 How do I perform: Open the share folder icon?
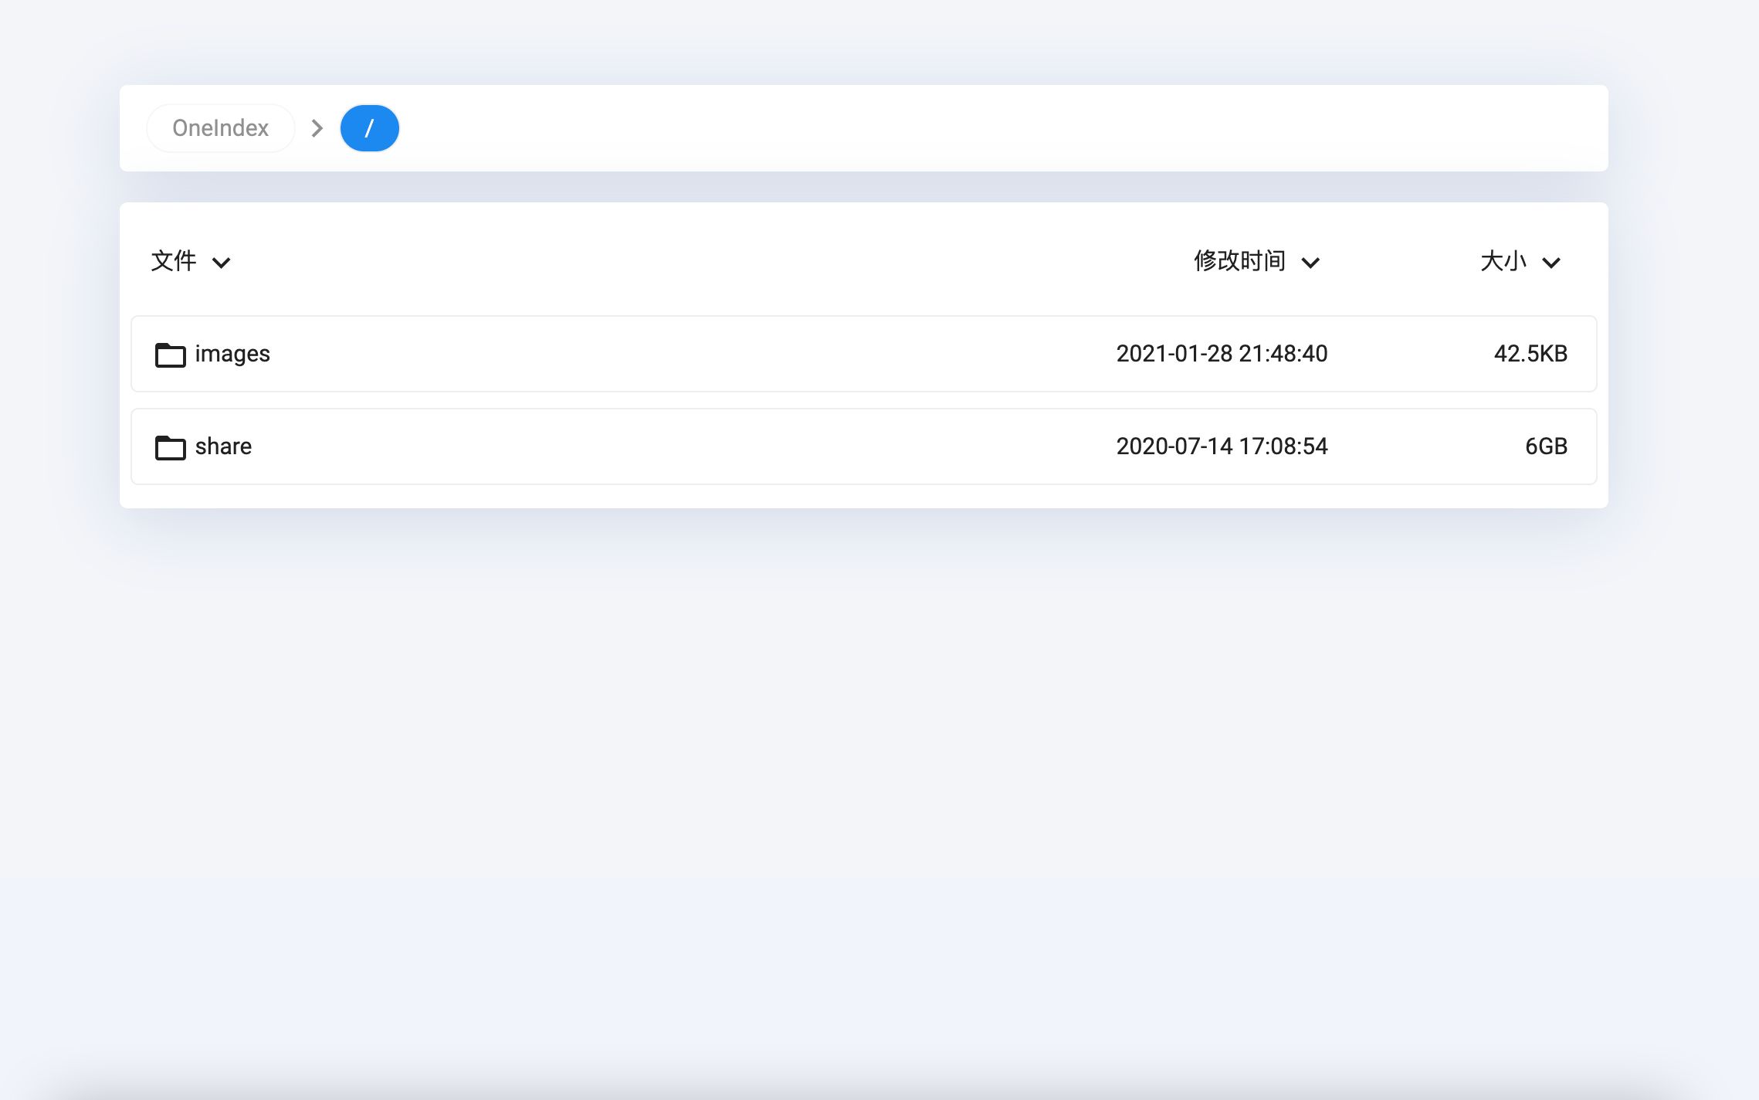tap(170, 447)
